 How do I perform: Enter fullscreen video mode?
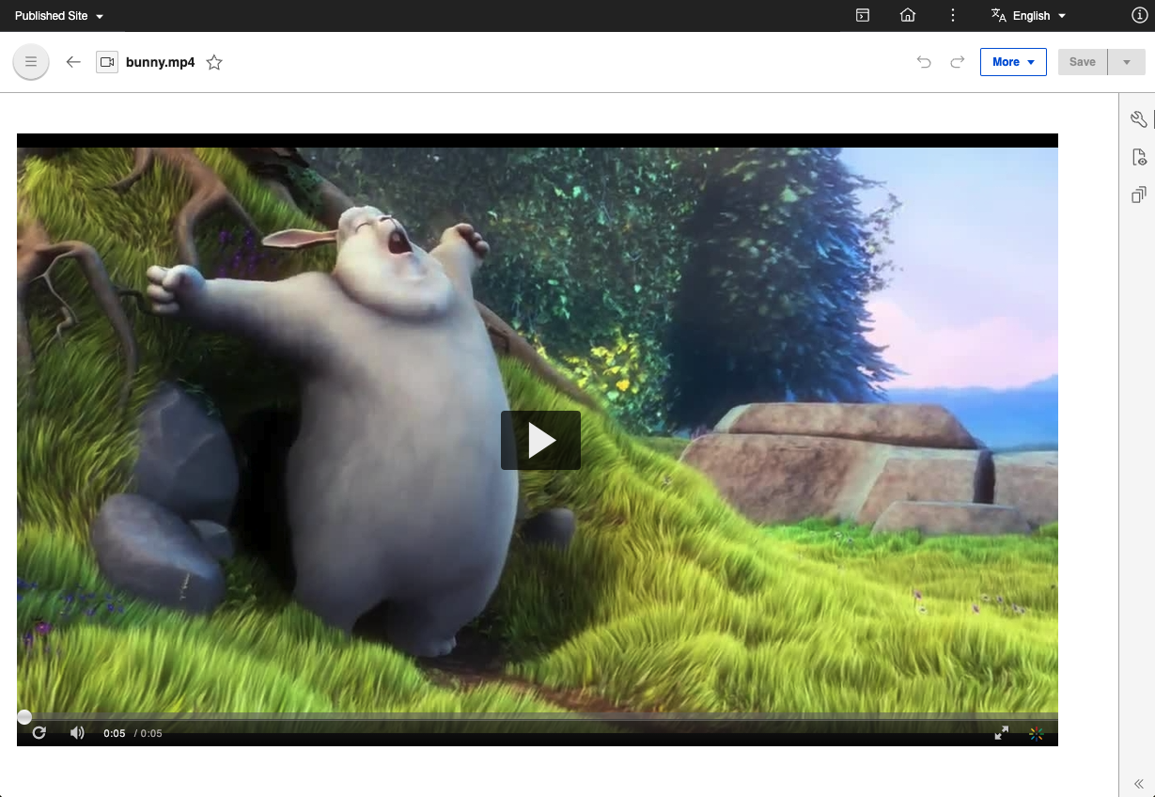click(1002, 733)
